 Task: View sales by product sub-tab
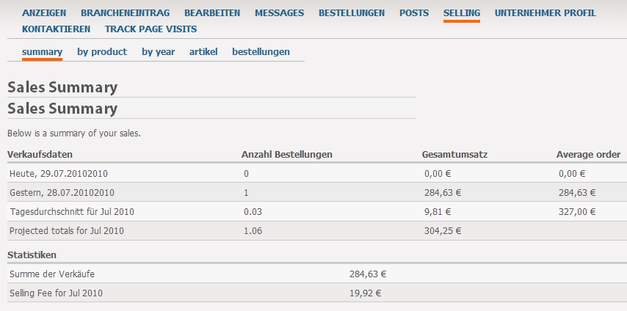click(102, 52)
